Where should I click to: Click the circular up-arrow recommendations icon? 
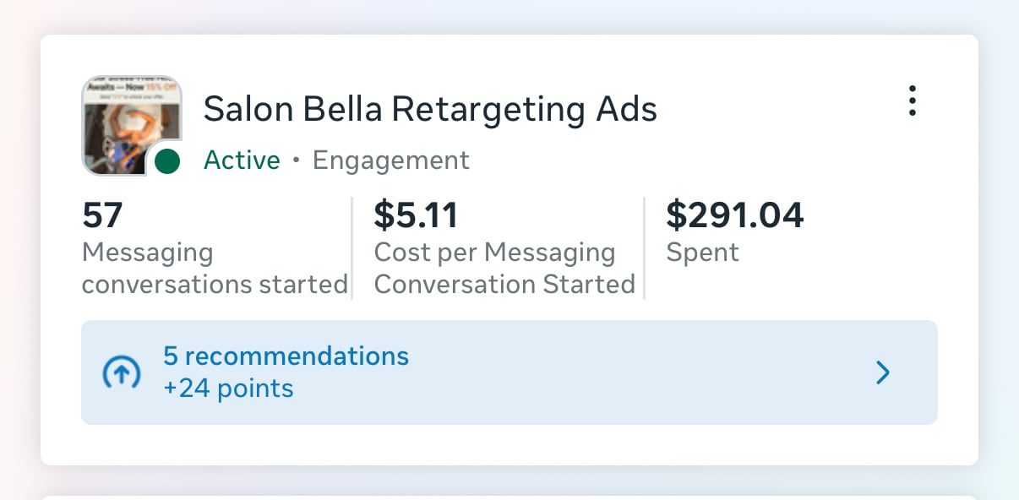(121, 372)
